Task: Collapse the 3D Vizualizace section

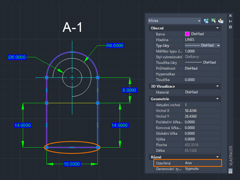Action: point(217,86)
